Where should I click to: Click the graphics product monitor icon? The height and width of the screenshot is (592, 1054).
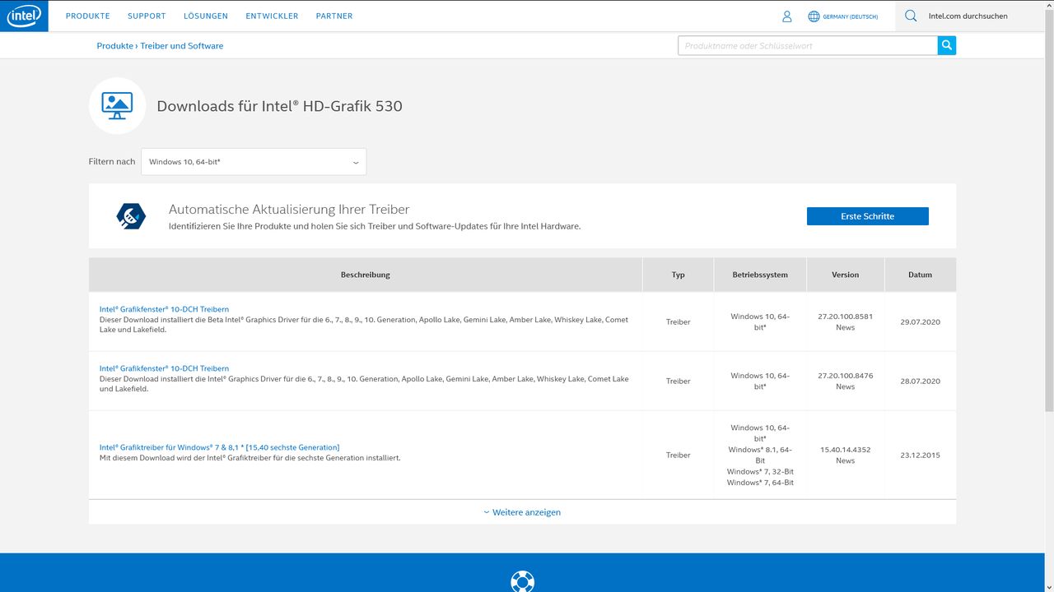coord(117,105)
